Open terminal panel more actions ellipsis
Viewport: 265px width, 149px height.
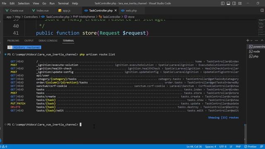point(256,41)
